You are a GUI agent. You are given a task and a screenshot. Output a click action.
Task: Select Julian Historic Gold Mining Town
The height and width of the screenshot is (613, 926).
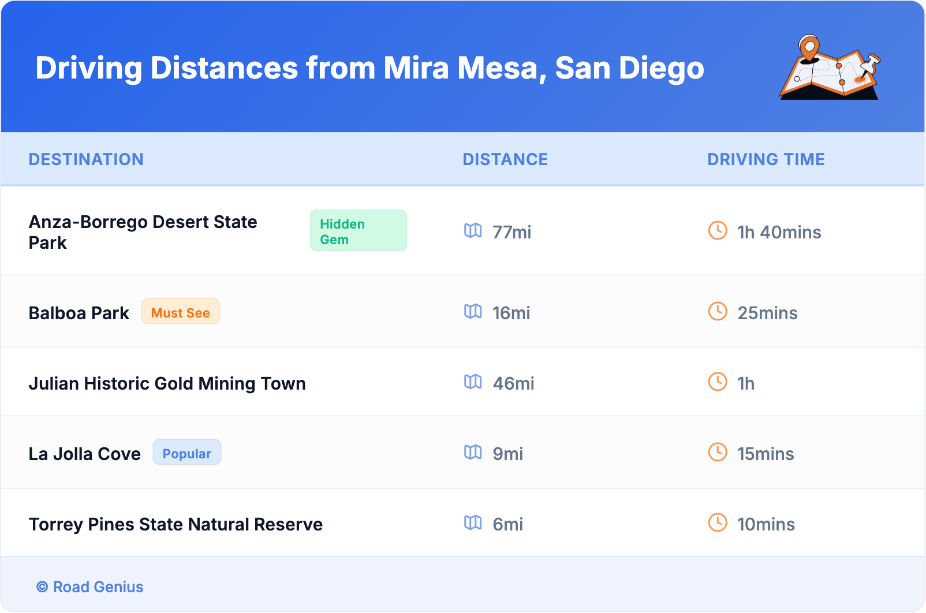pos(167,383)
